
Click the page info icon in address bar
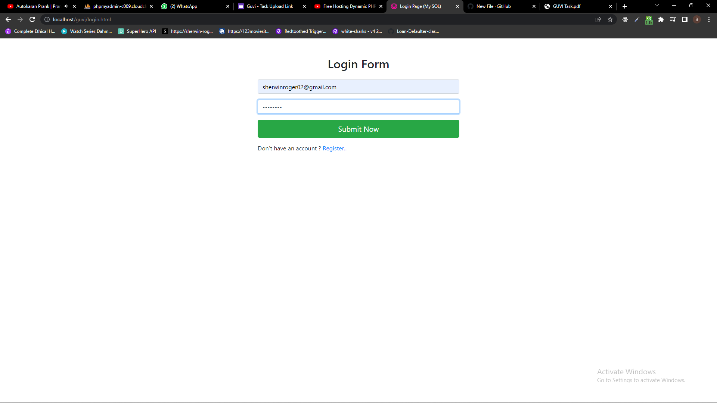click(x=47, y=19)
